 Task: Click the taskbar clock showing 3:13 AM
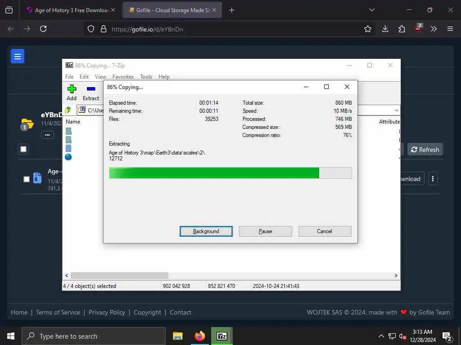click(422, 336)
